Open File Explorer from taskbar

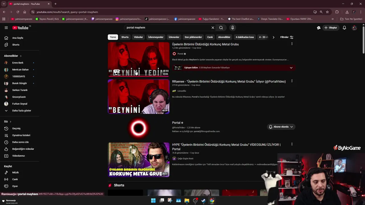pyautogui.click(x=187, y=200)
